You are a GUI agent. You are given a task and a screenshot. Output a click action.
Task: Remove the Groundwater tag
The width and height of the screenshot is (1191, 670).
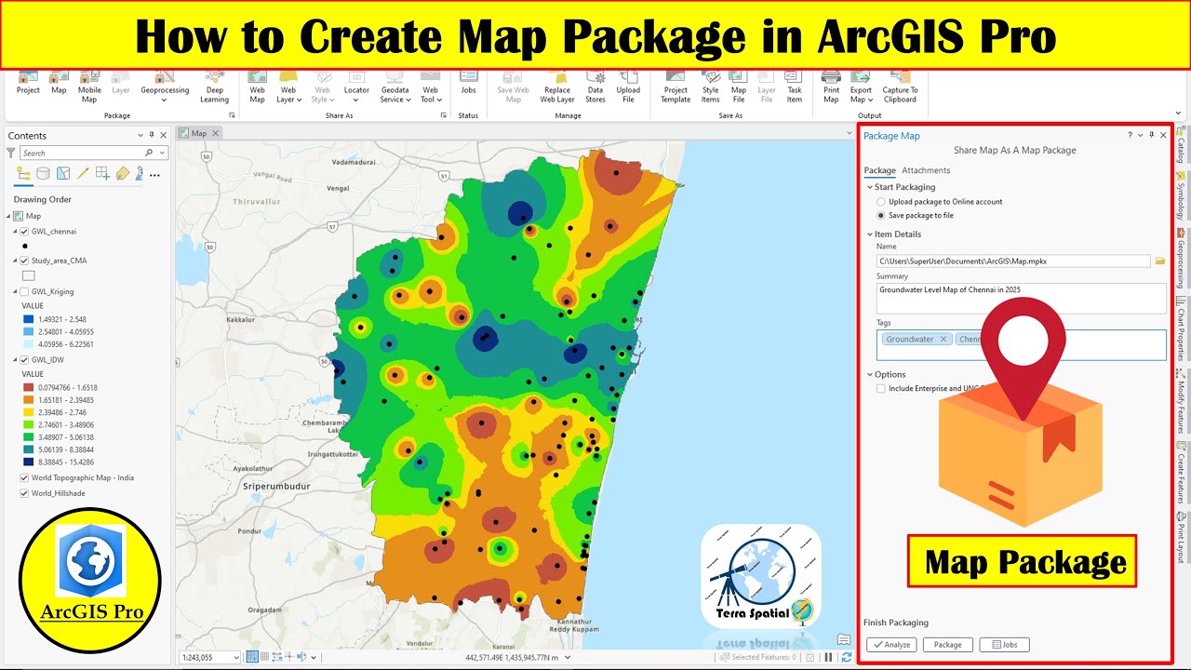(943, 340)
